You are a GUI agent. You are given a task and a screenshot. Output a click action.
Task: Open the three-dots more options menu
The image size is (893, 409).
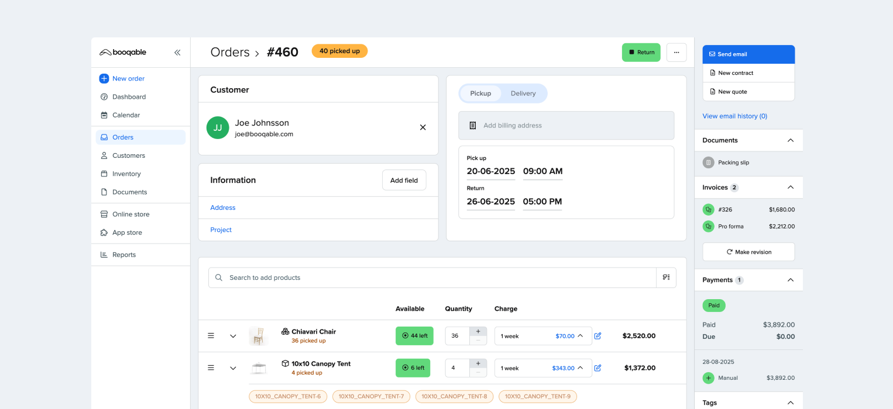(x=676, y=52)
